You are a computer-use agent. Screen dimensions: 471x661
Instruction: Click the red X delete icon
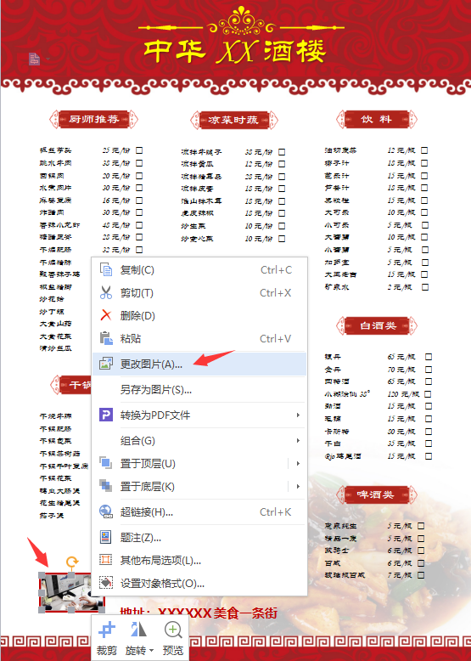click(x=105, y=315)
